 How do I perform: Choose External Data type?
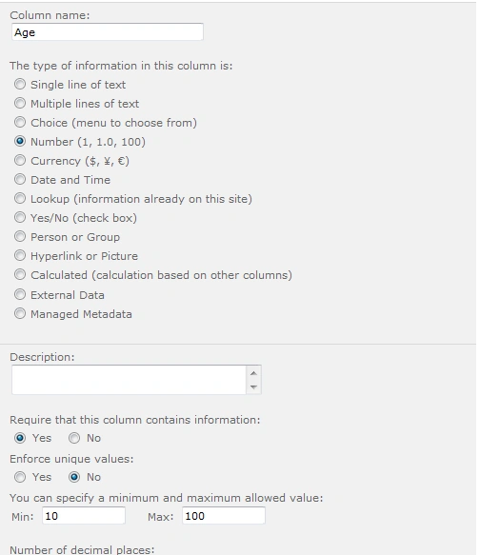click(x=20, y=294)
